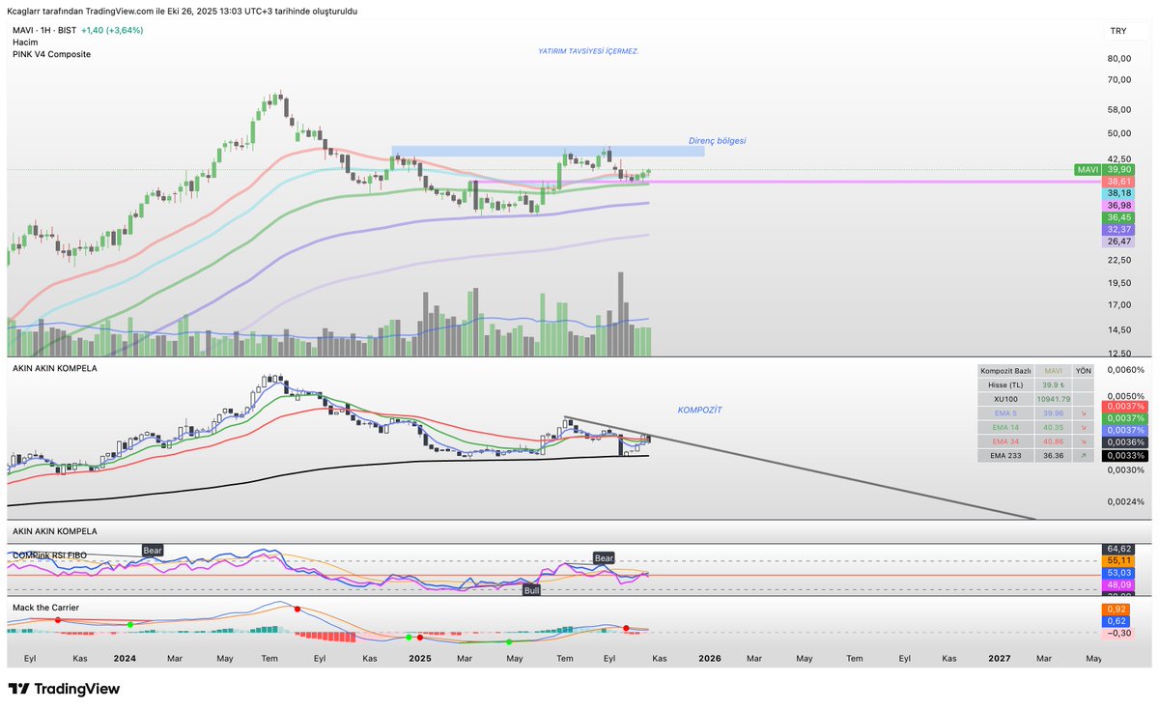Click the EMA 14 value 40.35

1053,426
